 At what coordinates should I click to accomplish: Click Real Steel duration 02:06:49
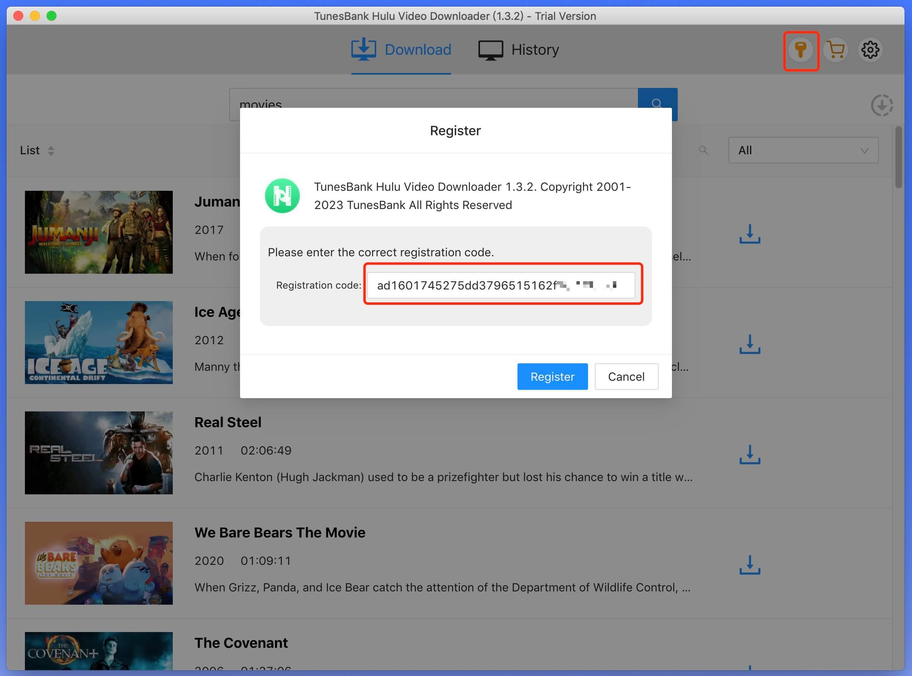pyautogui.click(x=266, y=450)
